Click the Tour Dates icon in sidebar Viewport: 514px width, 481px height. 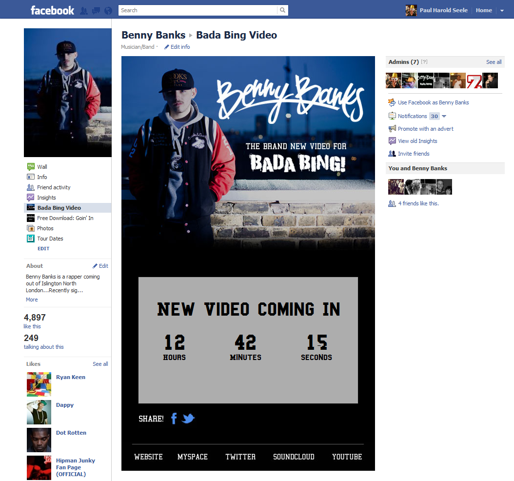click(x=31, y=239)
